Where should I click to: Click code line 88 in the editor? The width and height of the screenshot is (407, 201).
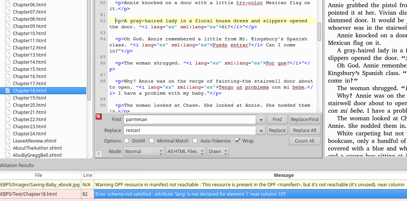[211, 87]
